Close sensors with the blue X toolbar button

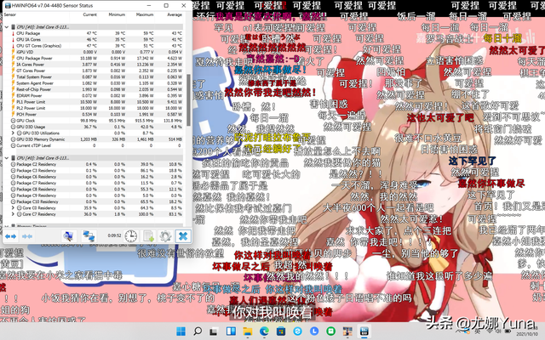click(x=183, y=236)
